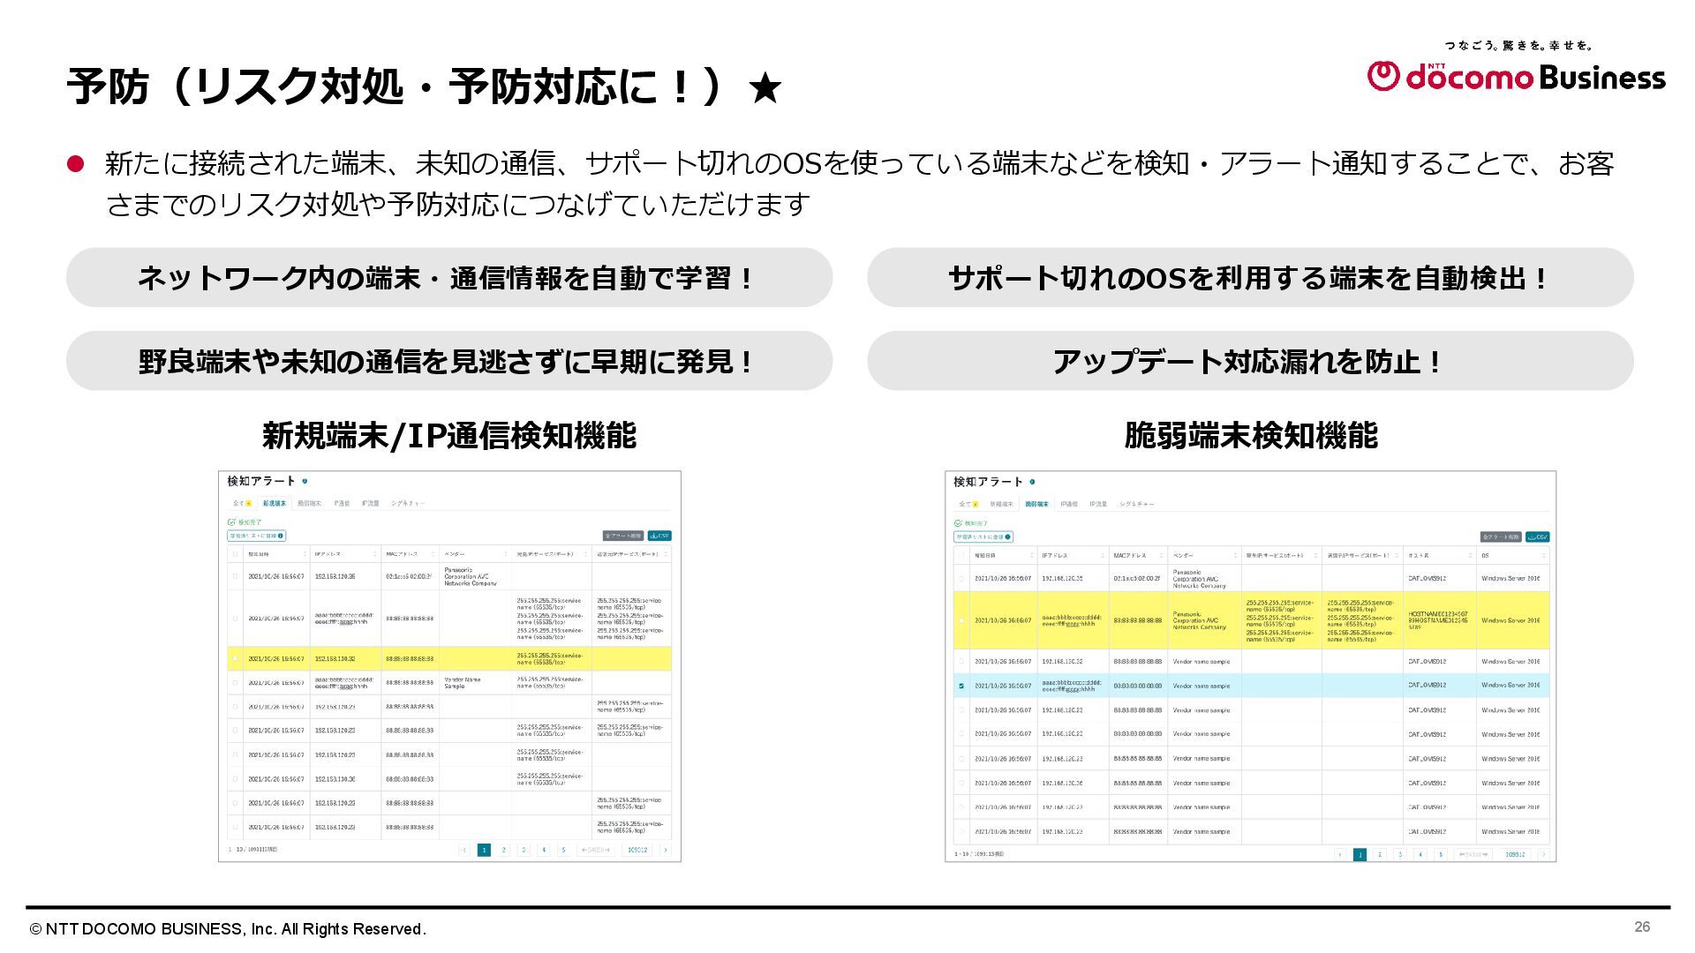
Task: Select yellow highlighted row in left table
Action: click(235, 658)
